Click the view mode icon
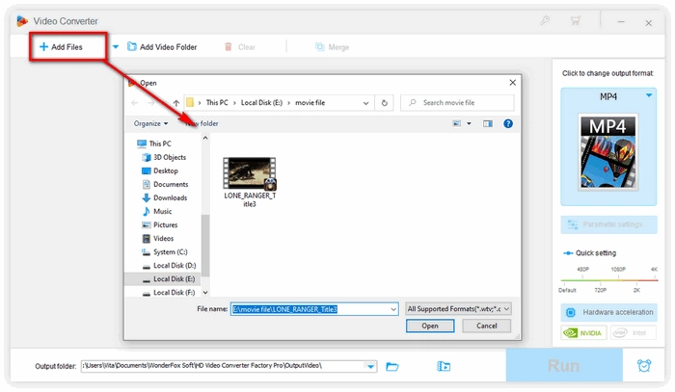The image size is (675, 392). (457, 124)
